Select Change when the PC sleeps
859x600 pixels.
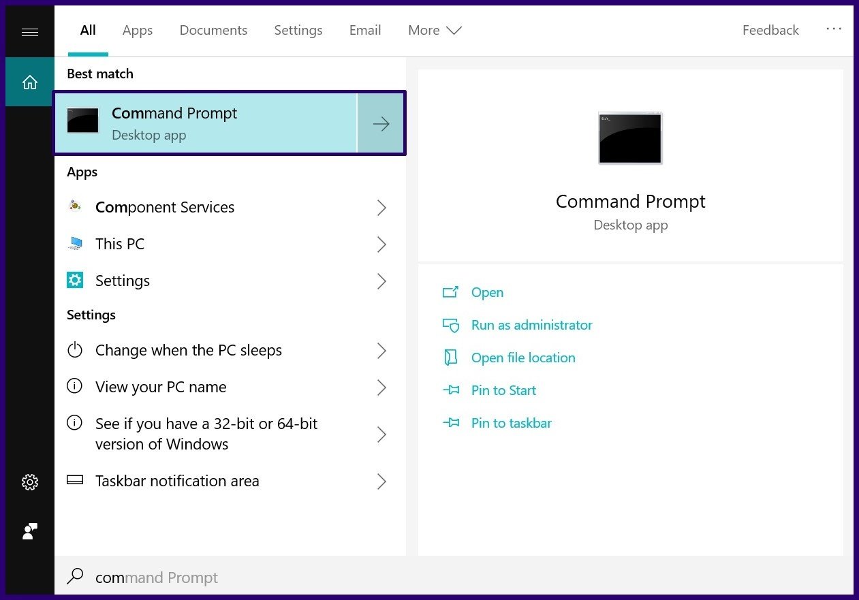pyautogui.click(x=230, y=351)
